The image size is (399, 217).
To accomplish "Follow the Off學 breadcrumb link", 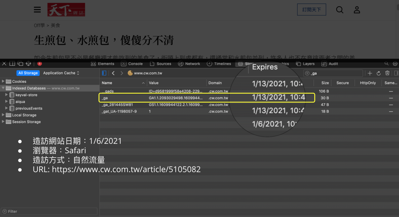I will click(39, 25).
